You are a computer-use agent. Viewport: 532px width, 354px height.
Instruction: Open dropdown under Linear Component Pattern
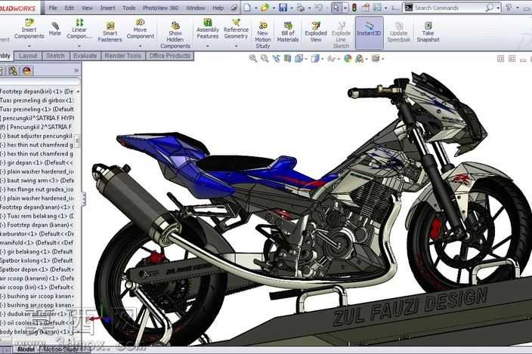[79, 46]
